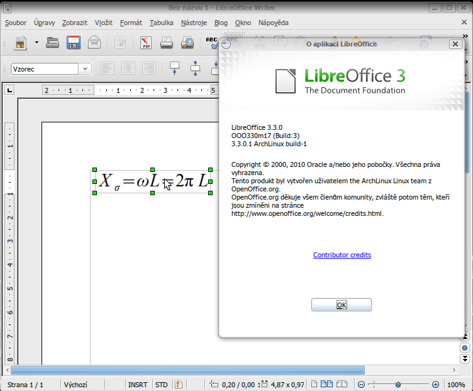
Task: Click the Align Left icon
Action: tap(108, 68)
